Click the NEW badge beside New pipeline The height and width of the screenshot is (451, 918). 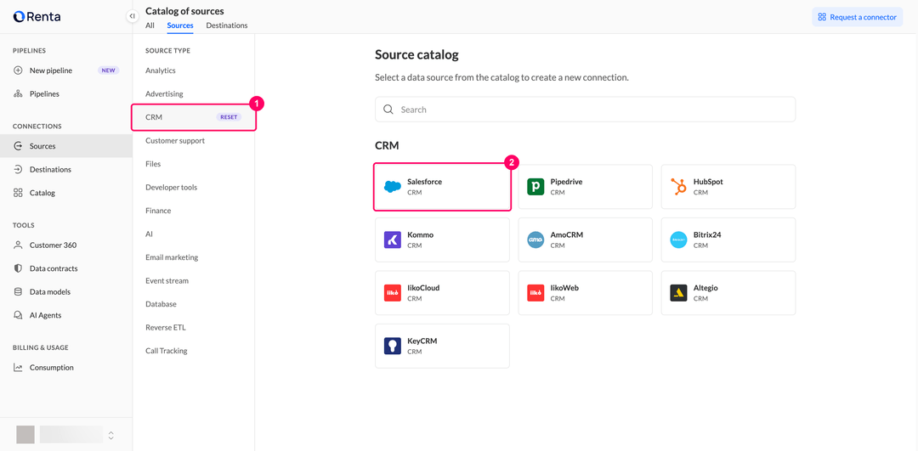pos(108,70)
